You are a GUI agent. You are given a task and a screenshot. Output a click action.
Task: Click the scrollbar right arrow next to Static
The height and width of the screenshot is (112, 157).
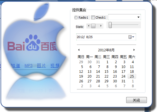101,26
